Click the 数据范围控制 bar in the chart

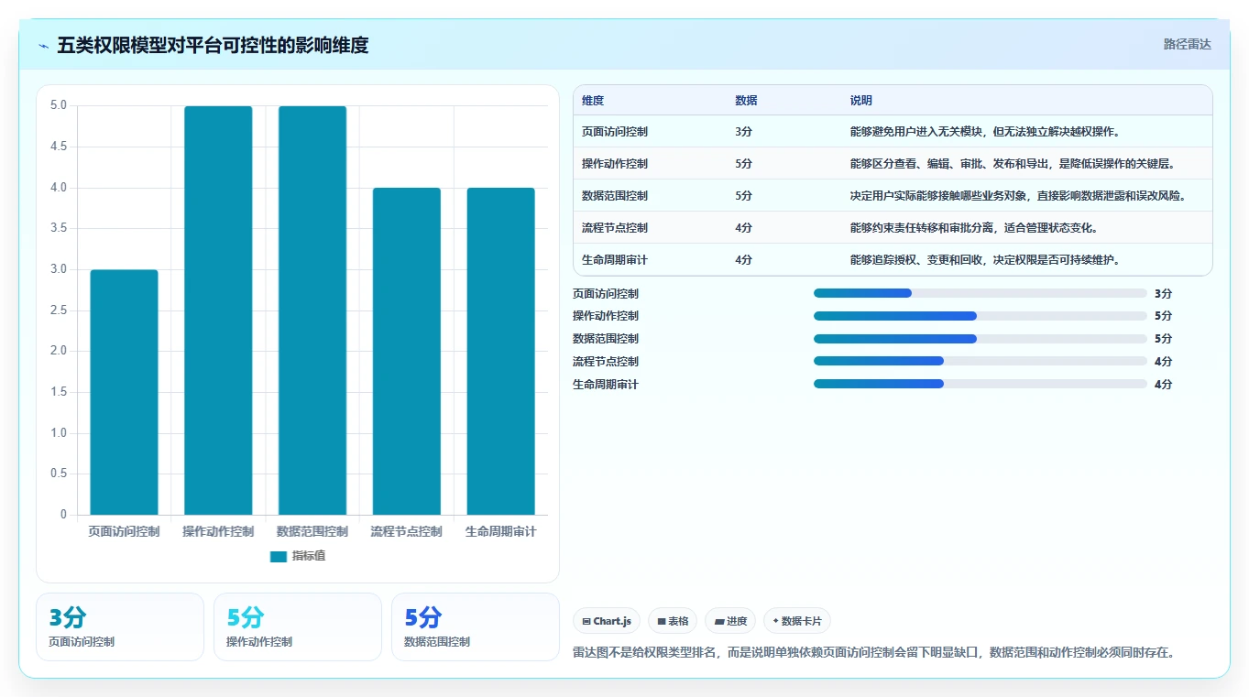click(x=312, y=310)
